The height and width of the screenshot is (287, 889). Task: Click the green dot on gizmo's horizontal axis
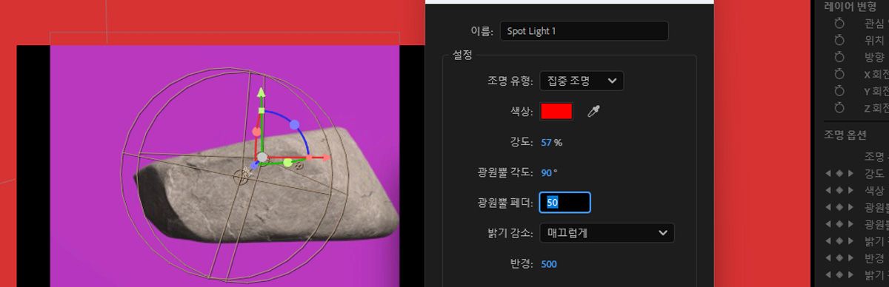(x=287, y=162)
